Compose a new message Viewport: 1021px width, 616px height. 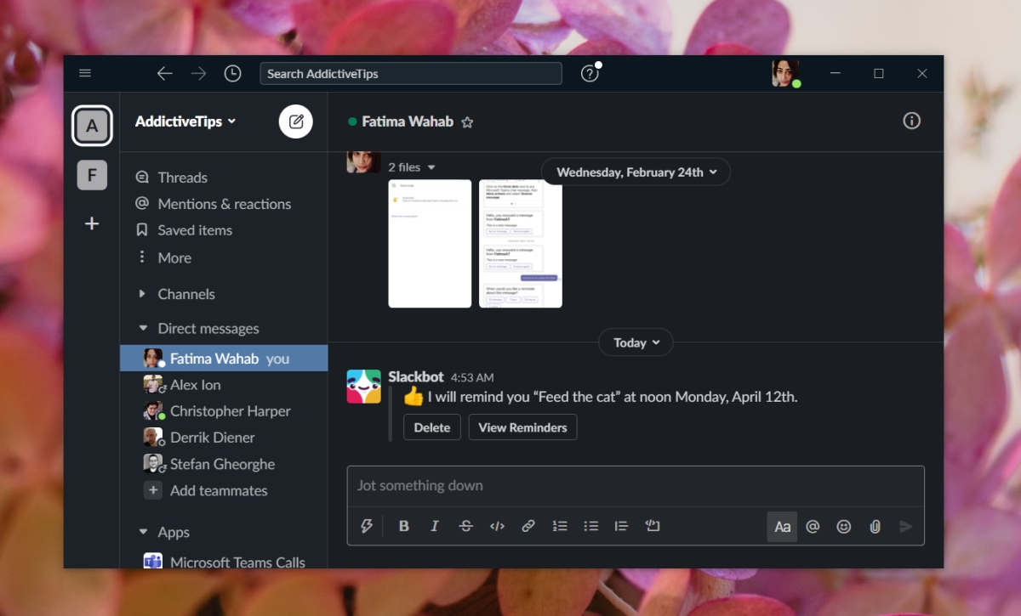(296, 122)
